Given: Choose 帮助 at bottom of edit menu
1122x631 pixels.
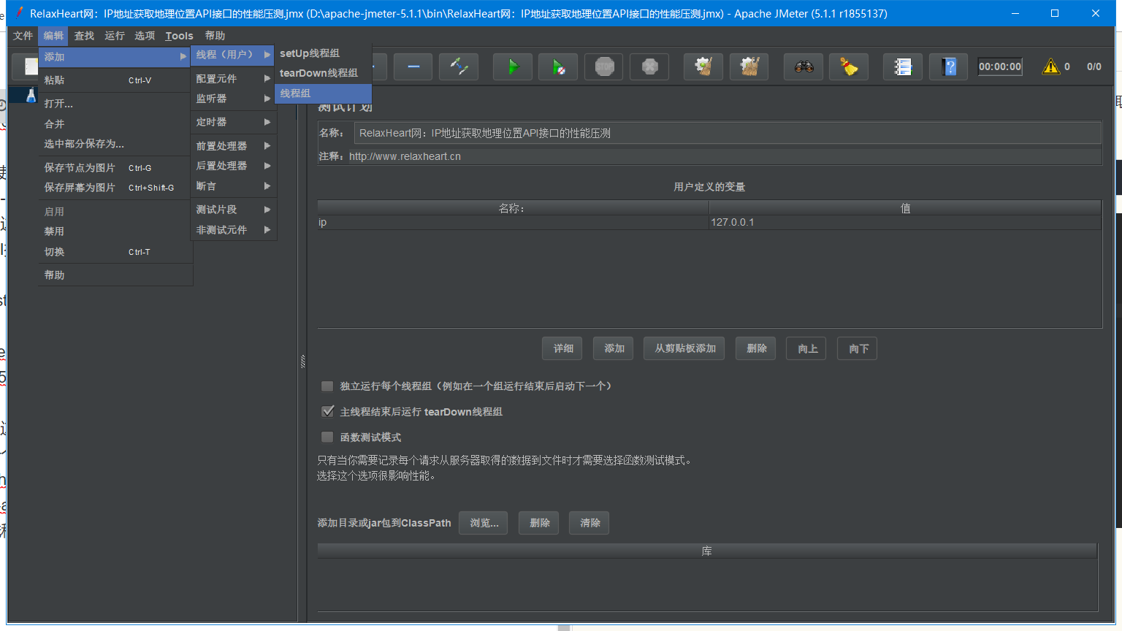Looking at the screenshot, I should (115, 275).
